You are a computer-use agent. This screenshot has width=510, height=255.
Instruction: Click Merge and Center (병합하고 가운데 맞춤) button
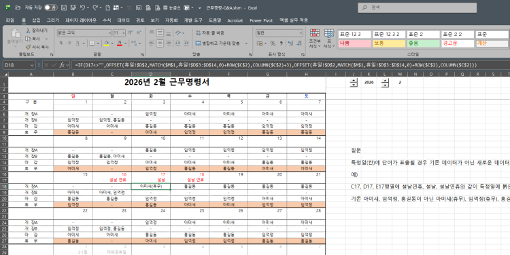pyautogui.click(x=218, y=43)
